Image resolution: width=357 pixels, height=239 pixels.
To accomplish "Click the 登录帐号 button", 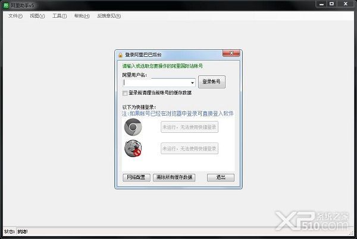I will (212, 82).
